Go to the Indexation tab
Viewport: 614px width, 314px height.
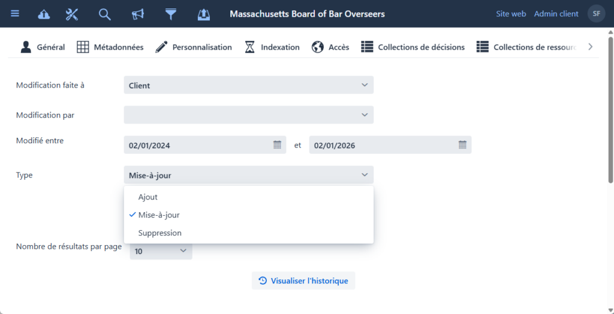[272, 47]
